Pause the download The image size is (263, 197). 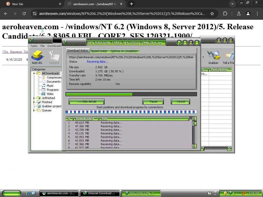tap(153, 102)
